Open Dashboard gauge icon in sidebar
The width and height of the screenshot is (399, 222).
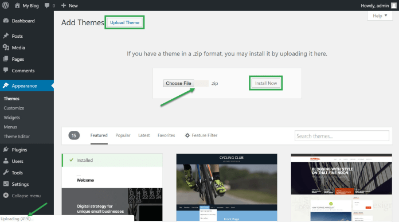[6, 21]
